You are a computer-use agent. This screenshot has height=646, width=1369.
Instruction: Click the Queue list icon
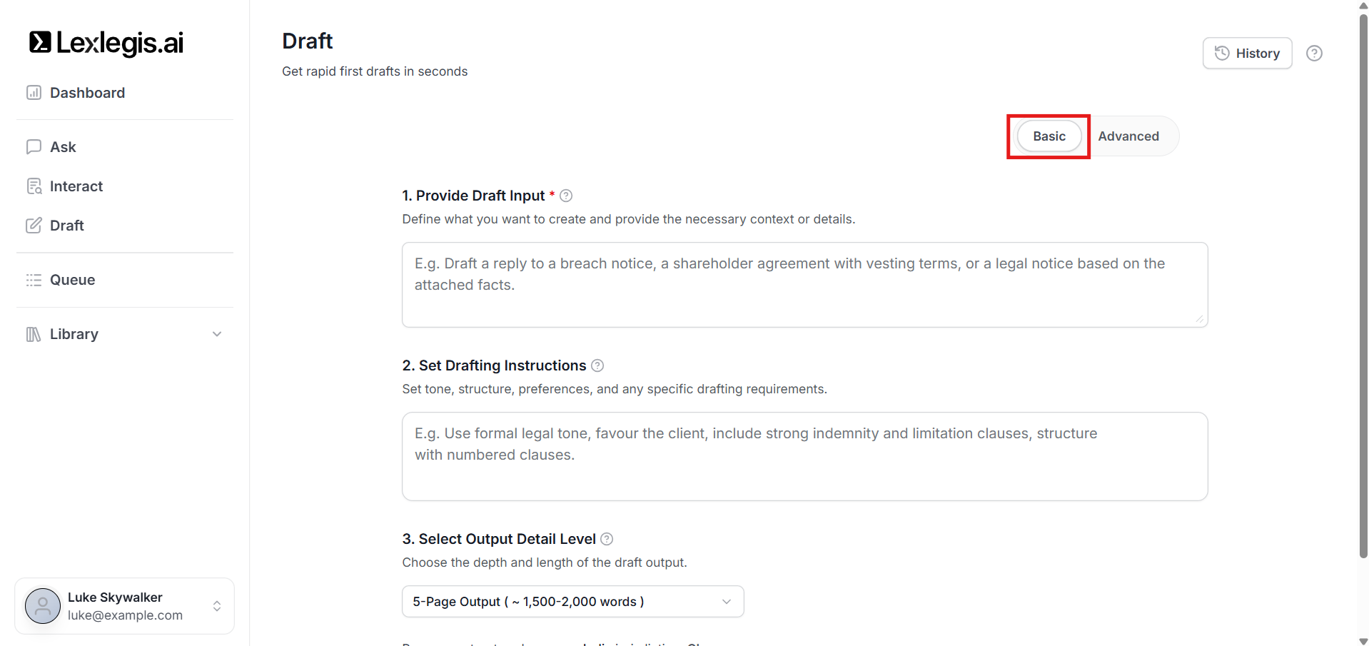[x=34, y=280]
